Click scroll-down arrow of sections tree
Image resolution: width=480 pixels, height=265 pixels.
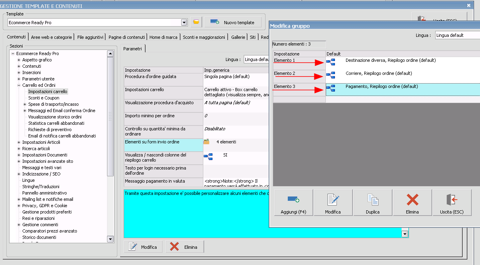pyautogui.click(x=110, y=239)
